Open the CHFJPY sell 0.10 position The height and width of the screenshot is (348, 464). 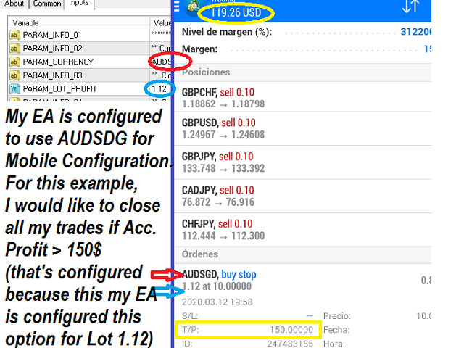tap(303, 230)
